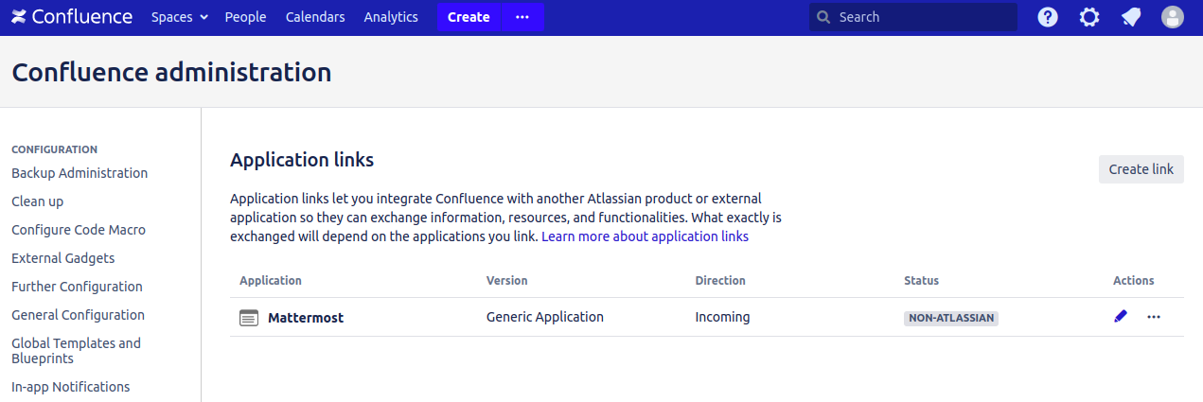This screenshot has width=1203, height=402.
Task: Go to the Analytics menu item
Action: [x=391, y=17]
